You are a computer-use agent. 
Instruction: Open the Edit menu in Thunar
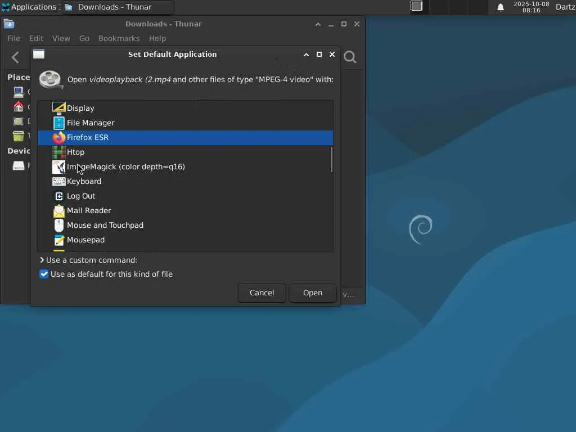point(36,39)
